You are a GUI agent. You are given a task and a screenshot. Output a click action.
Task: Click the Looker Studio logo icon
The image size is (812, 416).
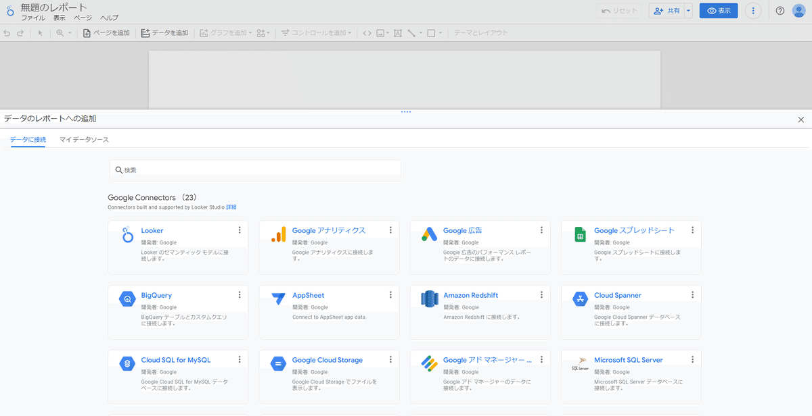pos(9,11)
